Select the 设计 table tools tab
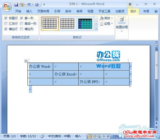160x140 pixels. point(133,11)
